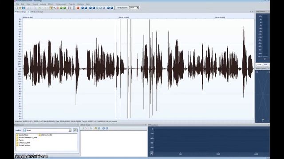284x159 pixels.
Task: Open the File menu
Action: 17,4
